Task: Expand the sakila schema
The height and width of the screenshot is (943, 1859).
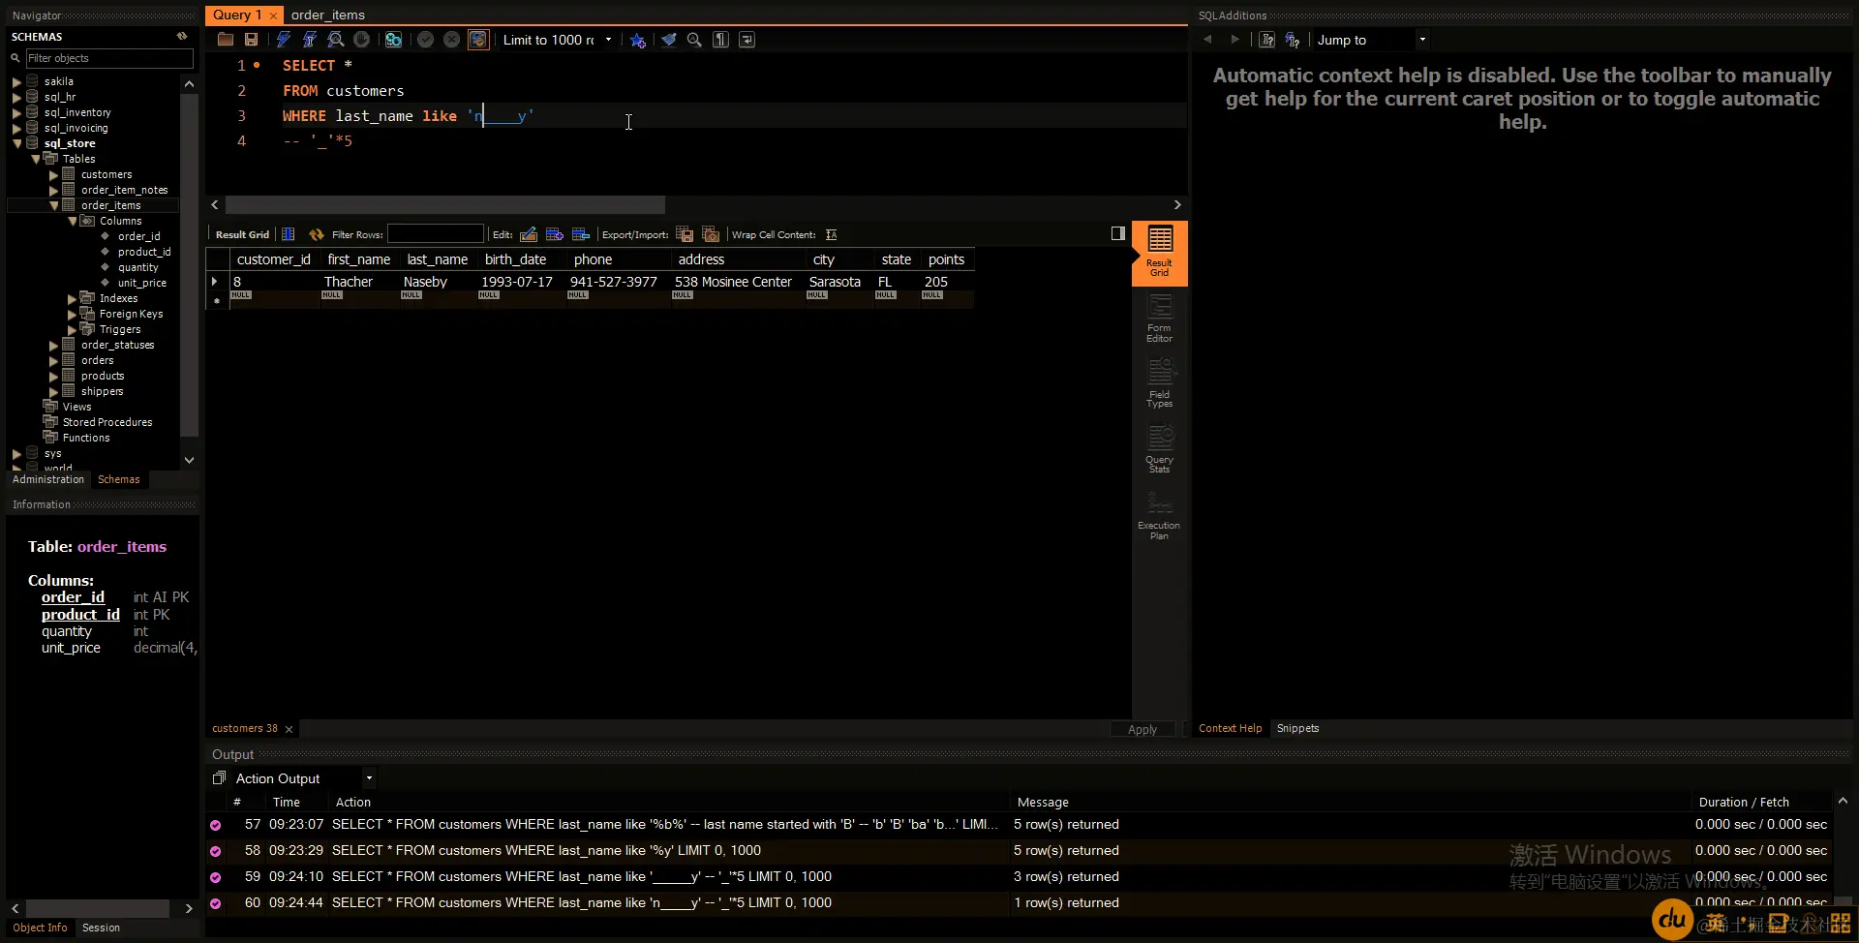Action: coord(16,82)
